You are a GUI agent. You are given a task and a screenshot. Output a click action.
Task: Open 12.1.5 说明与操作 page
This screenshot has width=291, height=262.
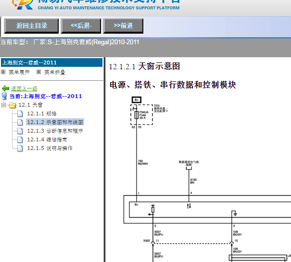click(50, 148)
